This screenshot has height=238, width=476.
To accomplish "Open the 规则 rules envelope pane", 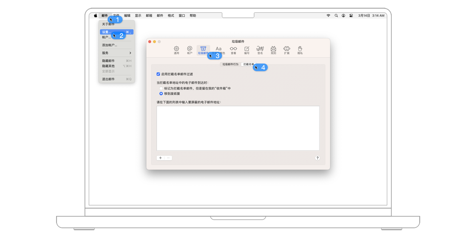I will coord(274,50).
